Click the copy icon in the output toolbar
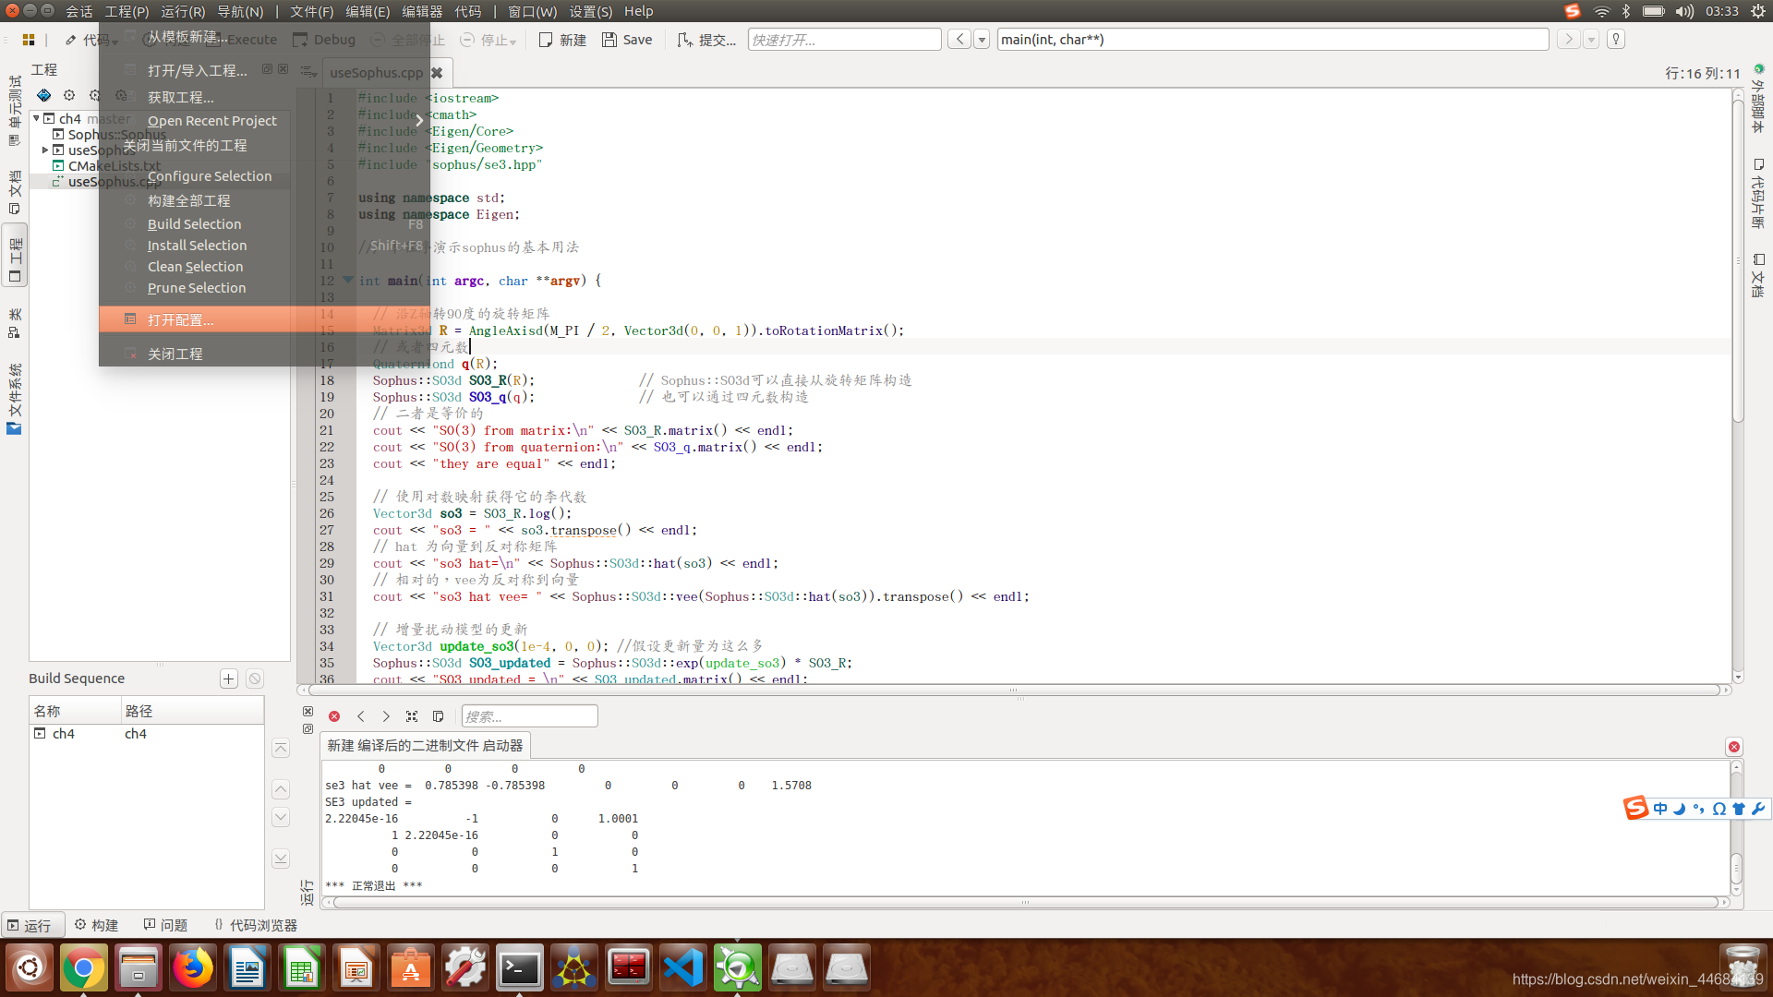 [439, 716]
